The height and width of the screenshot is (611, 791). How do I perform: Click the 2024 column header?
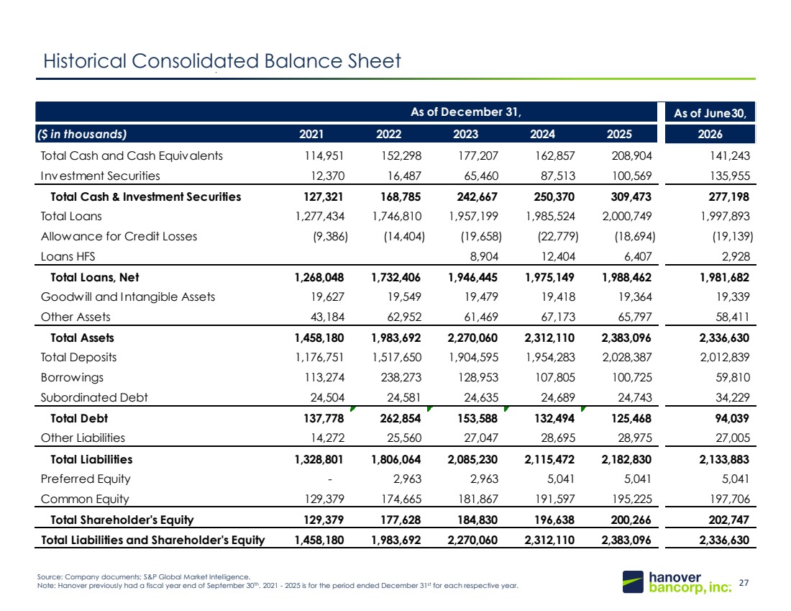pyautogui.click(x=542, y=135)
